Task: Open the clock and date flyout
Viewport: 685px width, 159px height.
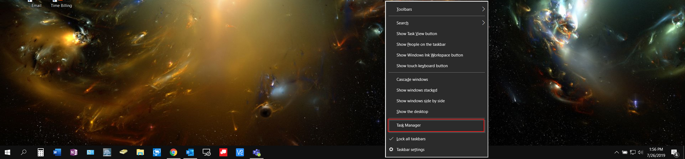Action: (x=656, y=152)
